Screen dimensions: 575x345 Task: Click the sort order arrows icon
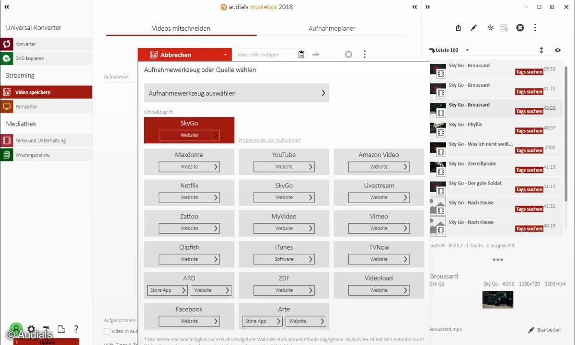point(541,50)
